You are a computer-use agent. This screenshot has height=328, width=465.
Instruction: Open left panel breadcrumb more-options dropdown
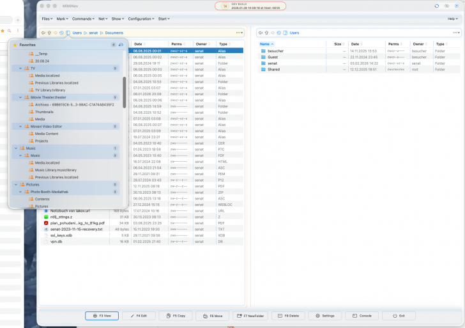pos(240,33)
